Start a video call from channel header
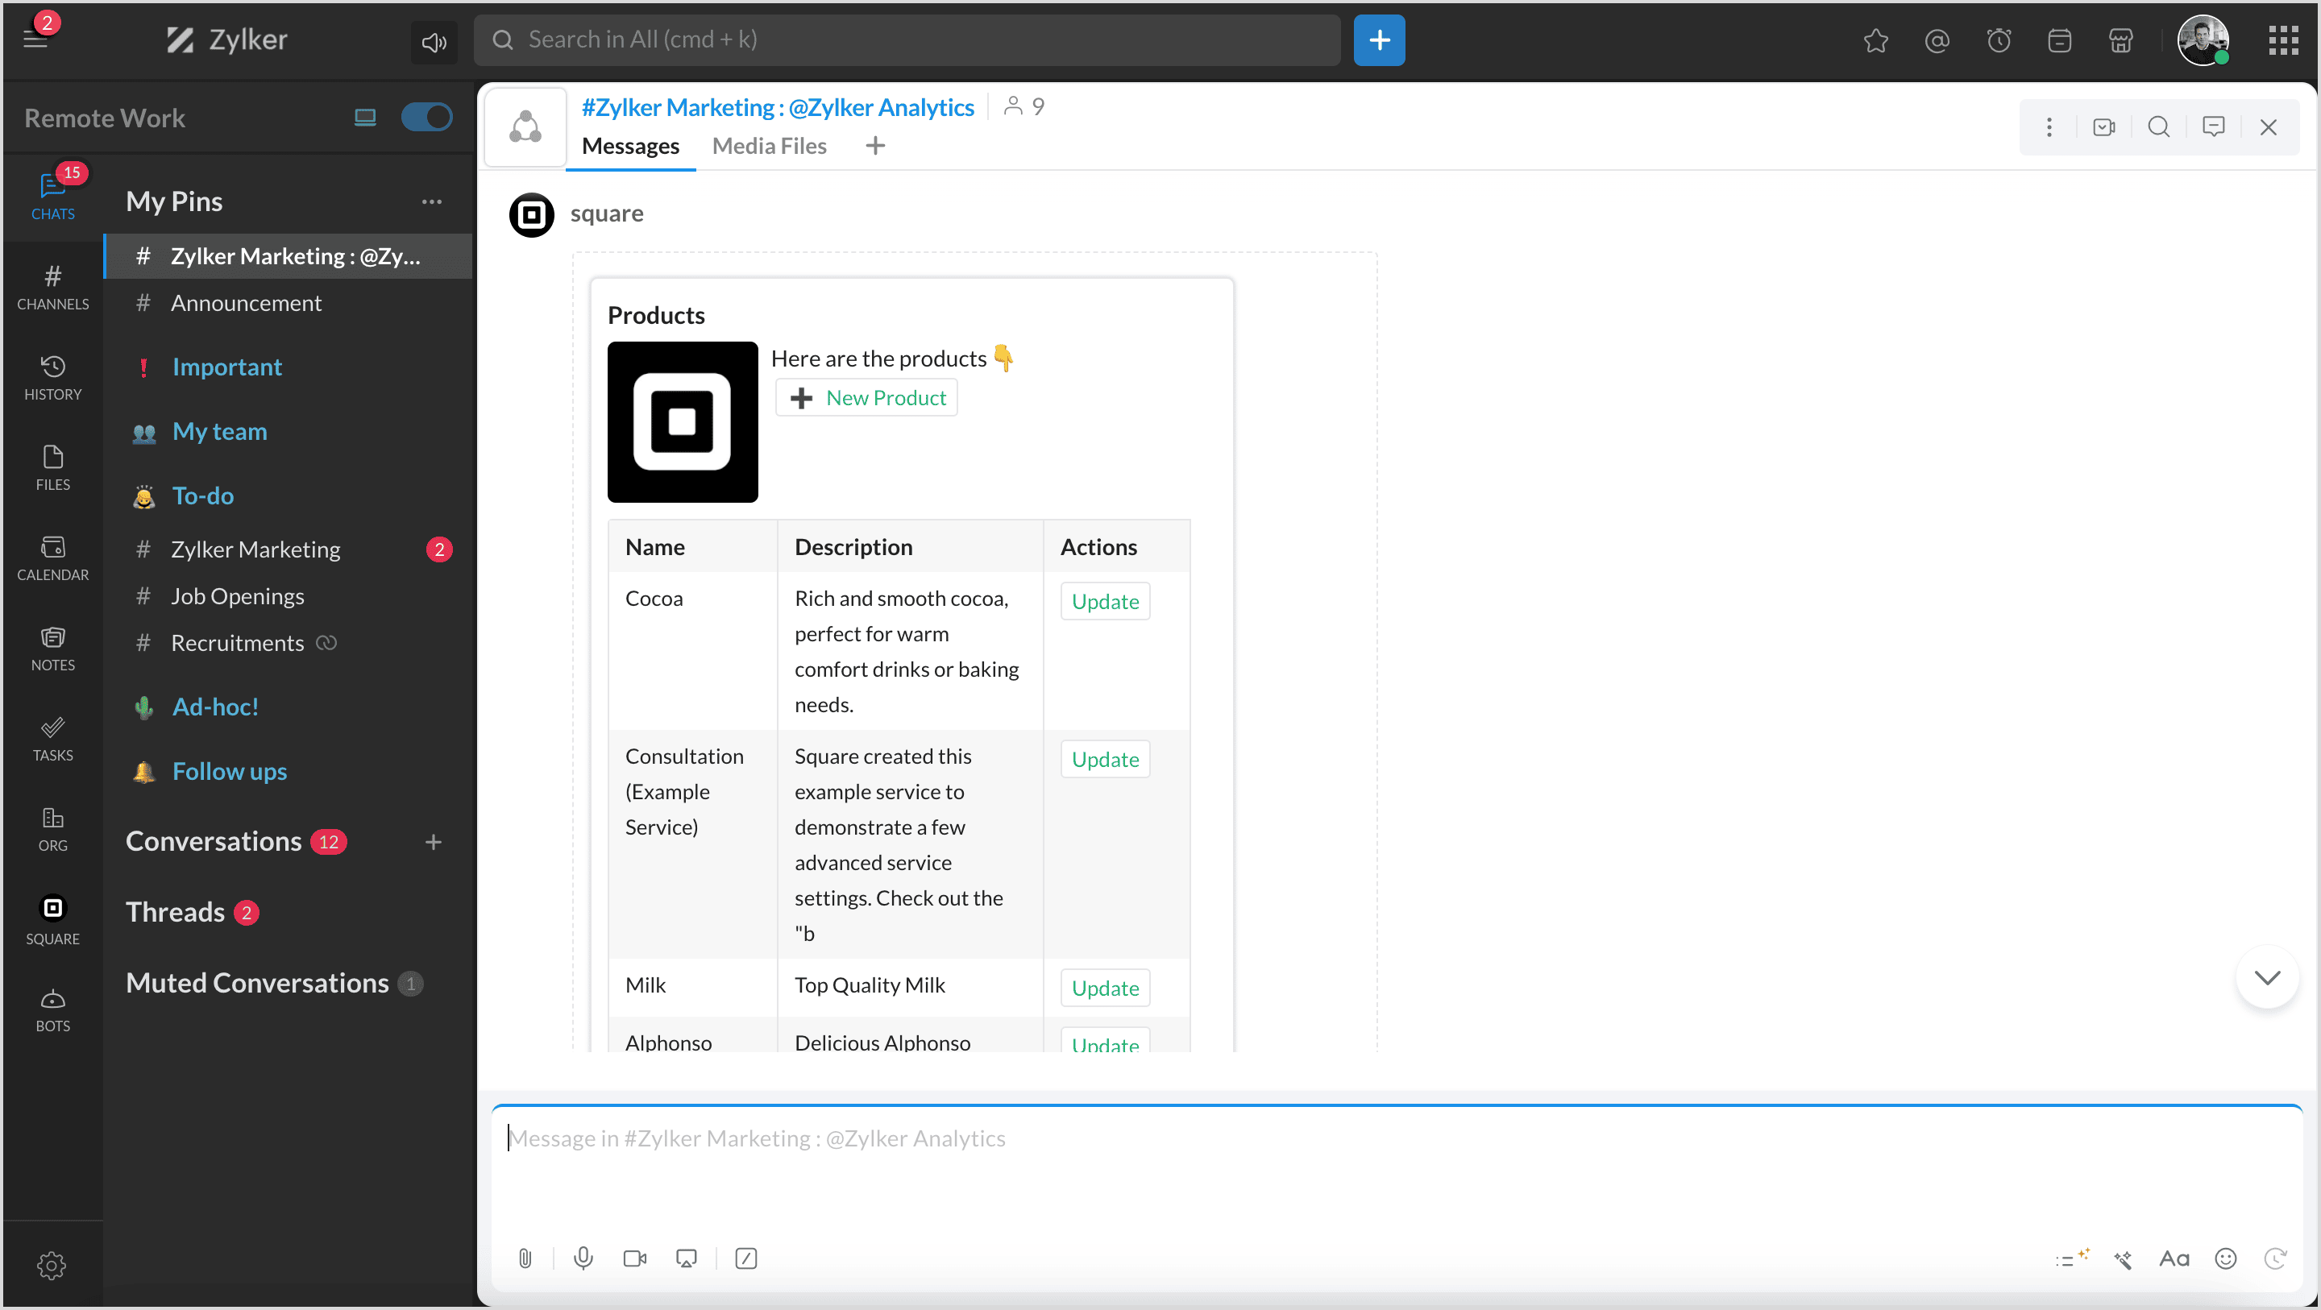 (2104, 127)
